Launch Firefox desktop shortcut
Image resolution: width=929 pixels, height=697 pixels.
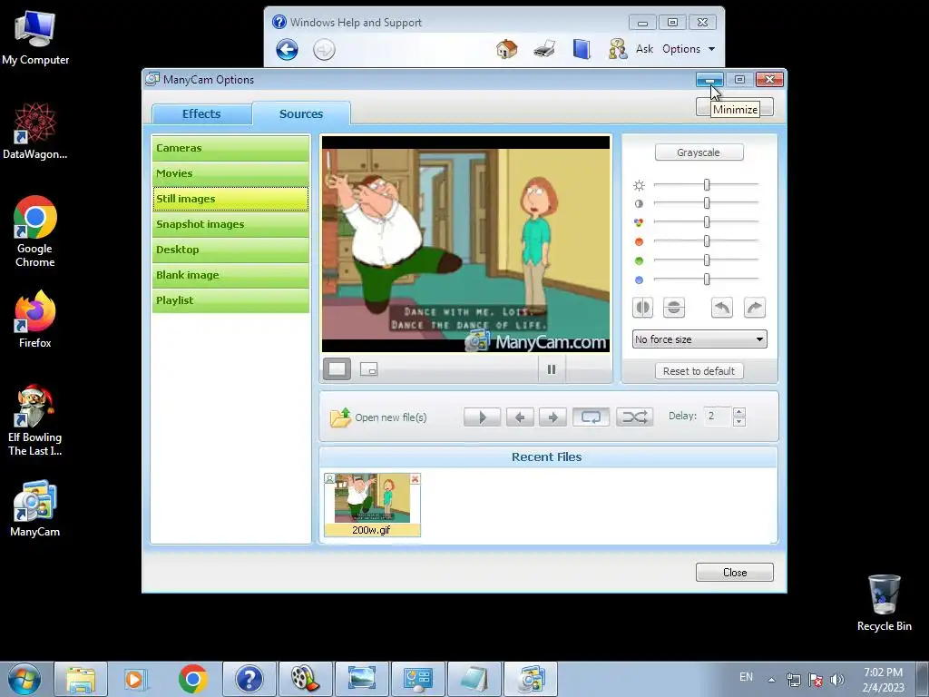point(35,319)
